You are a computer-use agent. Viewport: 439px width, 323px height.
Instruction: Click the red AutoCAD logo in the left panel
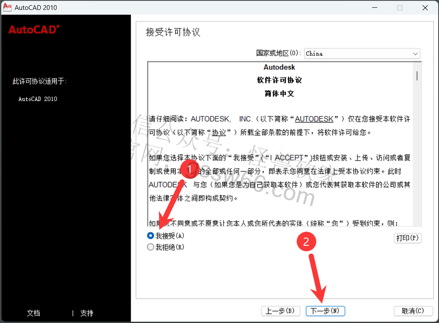pos(34,29)
